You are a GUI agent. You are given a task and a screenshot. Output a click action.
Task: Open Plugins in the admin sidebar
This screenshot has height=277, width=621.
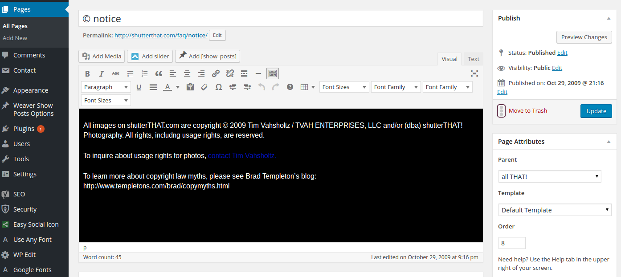point(24,129)
